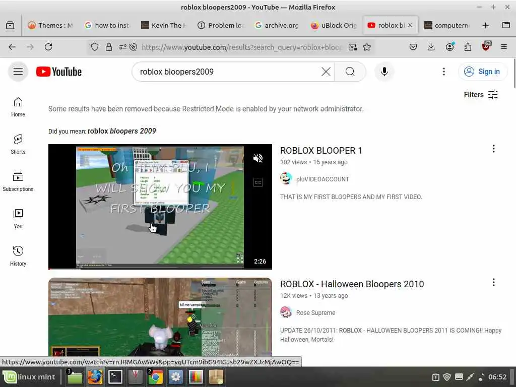Open the You section
The width and height of the screenshot is (516, 387).
click(18, 219)
